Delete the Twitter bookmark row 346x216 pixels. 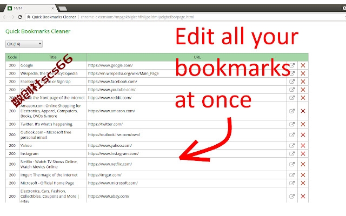tap(303, 124)
